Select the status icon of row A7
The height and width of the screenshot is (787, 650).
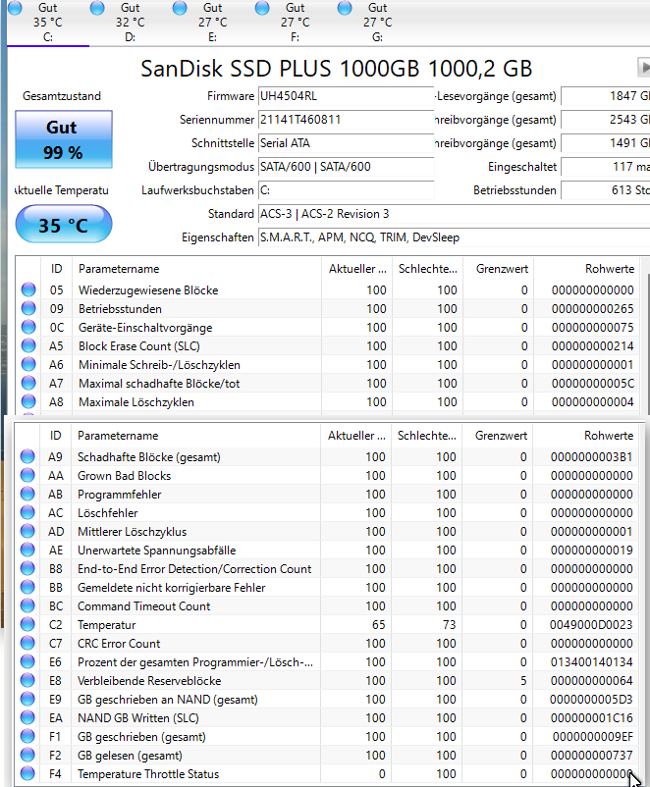click(28, 383)
